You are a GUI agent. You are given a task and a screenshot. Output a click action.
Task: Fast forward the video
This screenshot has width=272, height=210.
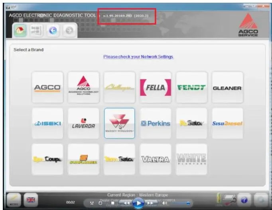[150, 203]
